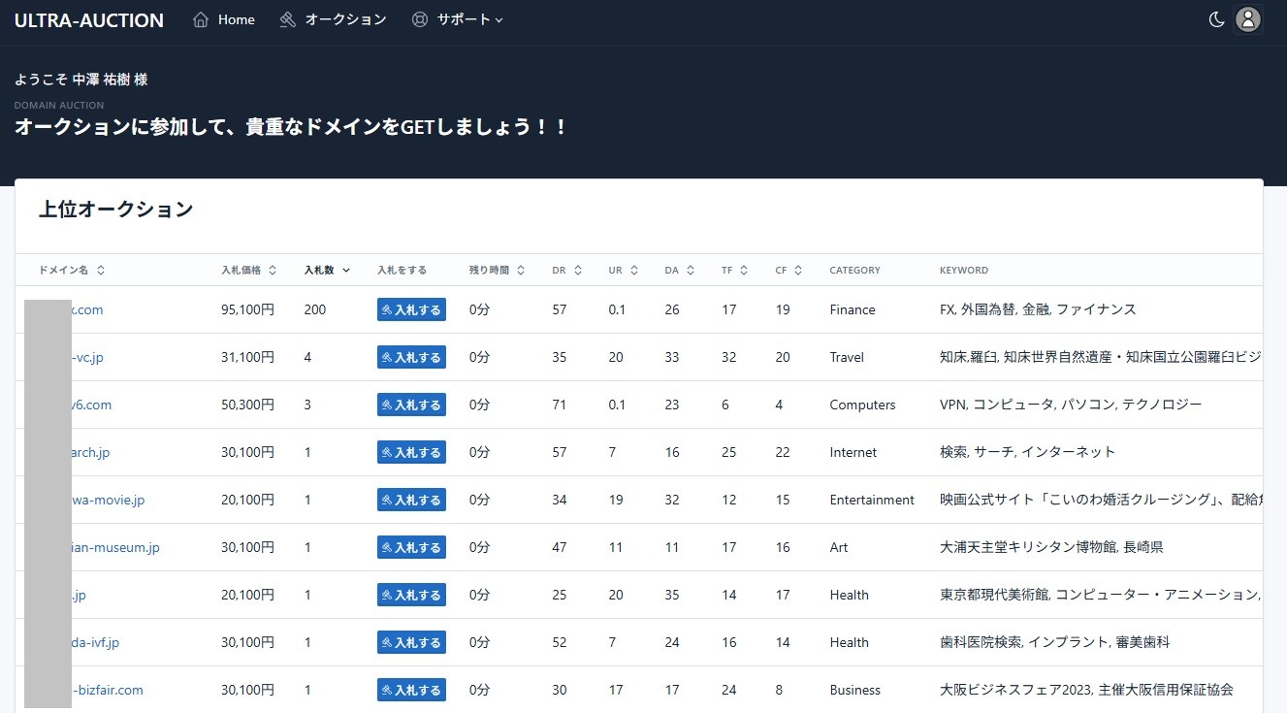
Task: Click the bid count 200 cell
Action: 315,309
